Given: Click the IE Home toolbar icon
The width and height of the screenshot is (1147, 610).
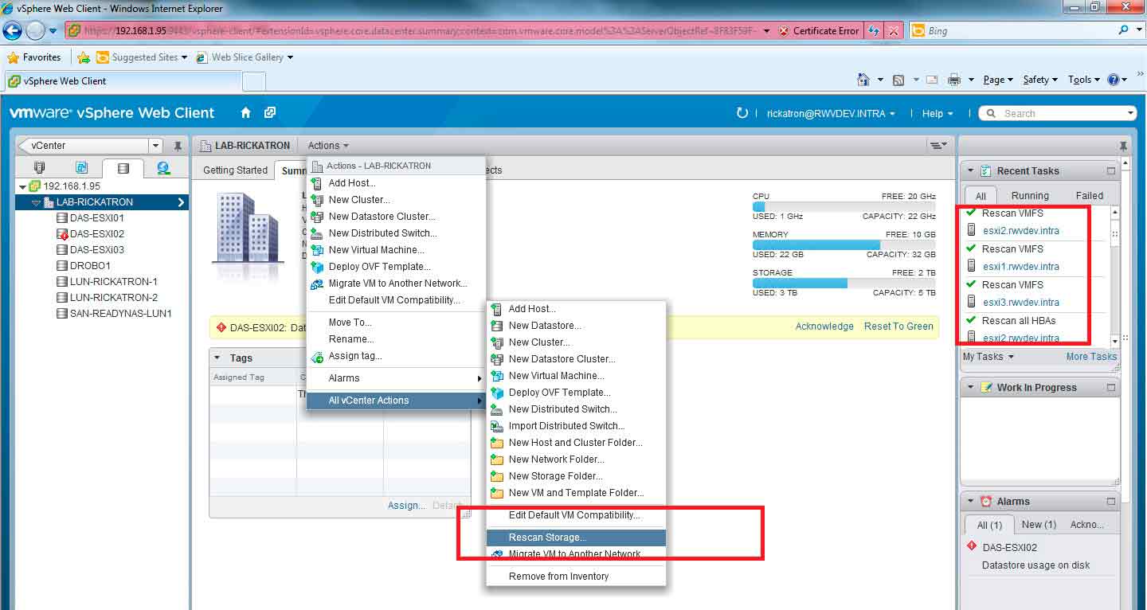Looking at the screenshot, I should (863, 80).
